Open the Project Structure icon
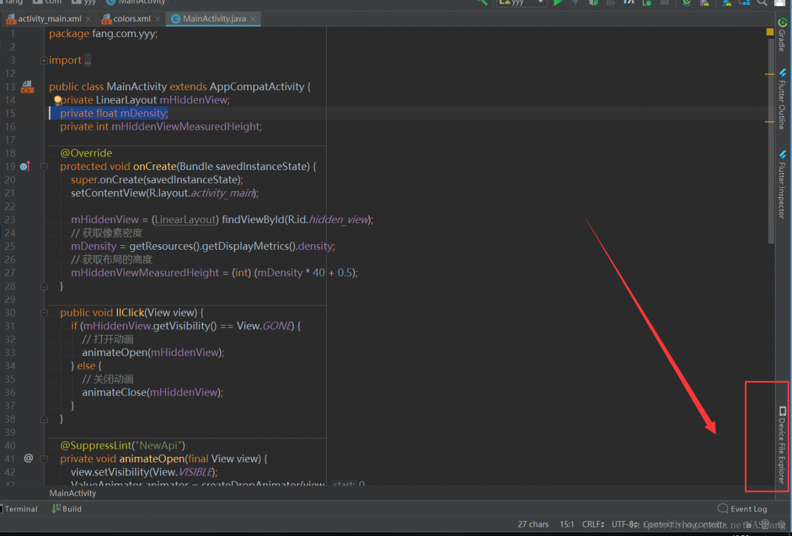 tap(744, 2)
